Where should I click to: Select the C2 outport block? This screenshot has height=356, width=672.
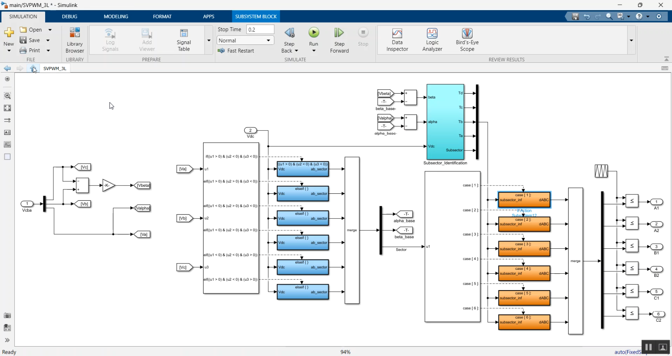click(658, 314)
